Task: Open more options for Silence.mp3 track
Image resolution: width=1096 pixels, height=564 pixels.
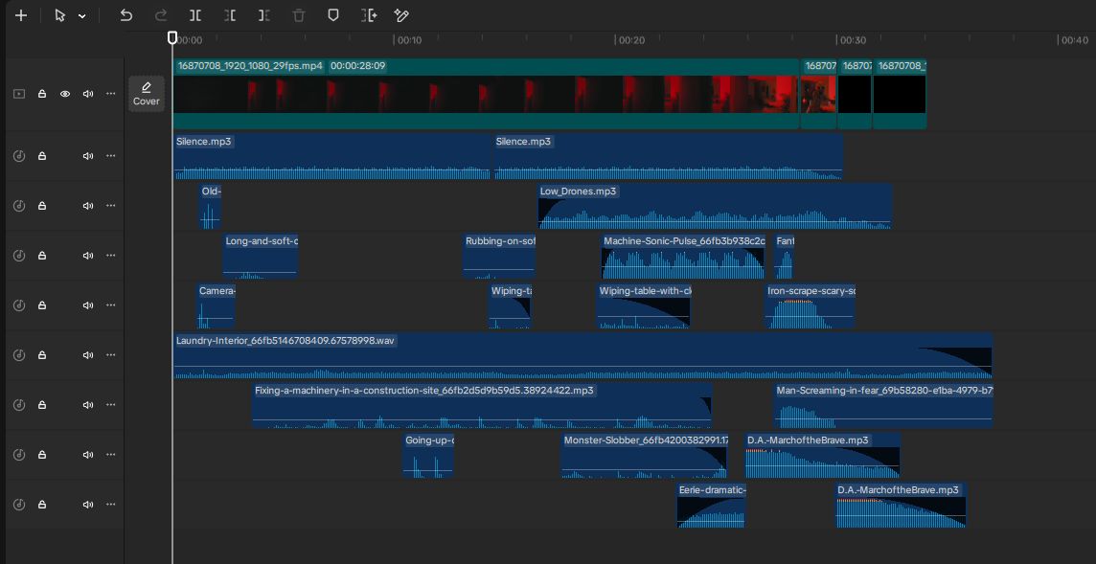Action: pos(110,156)
